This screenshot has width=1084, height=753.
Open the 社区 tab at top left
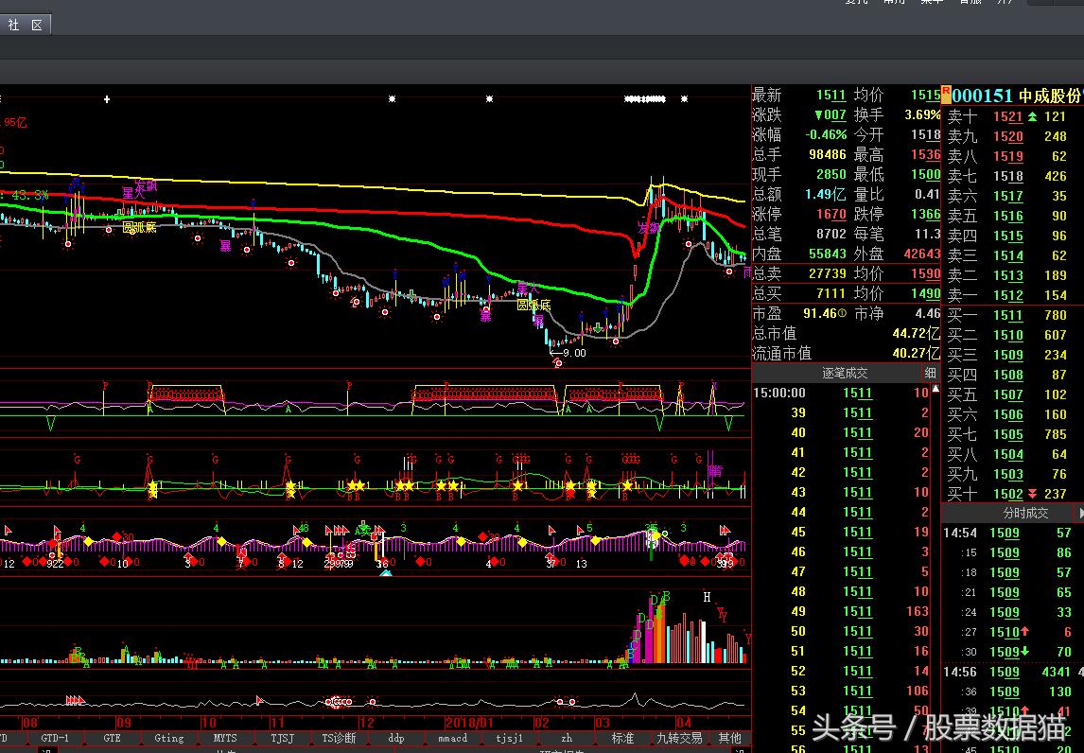25,26
